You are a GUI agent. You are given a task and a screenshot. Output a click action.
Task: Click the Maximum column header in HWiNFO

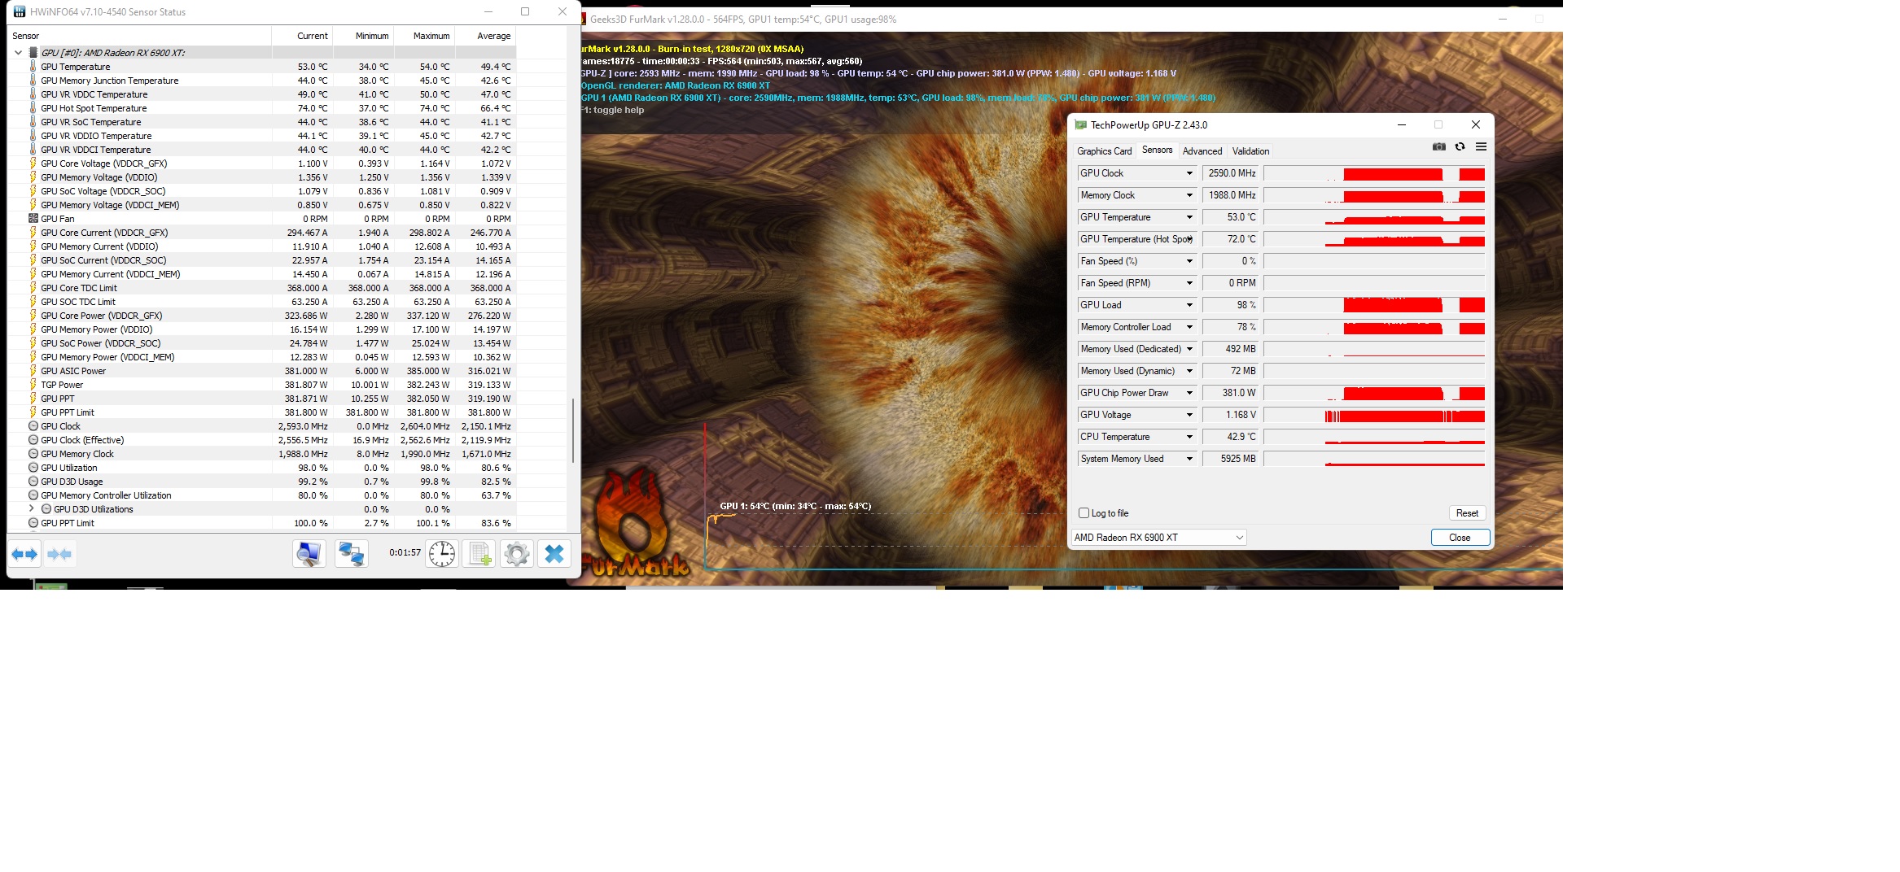click(x=424, y=36)
